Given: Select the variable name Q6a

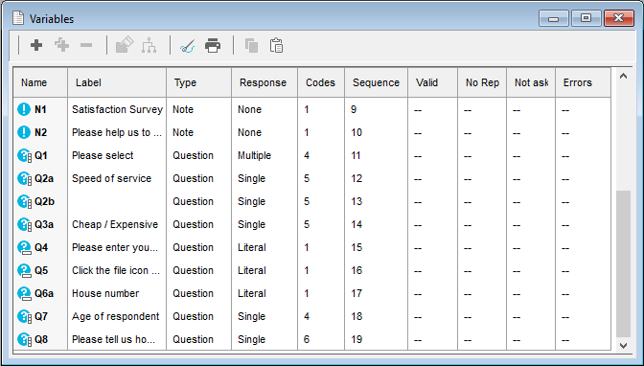Looking at the screenshot, I should [44, 294].
